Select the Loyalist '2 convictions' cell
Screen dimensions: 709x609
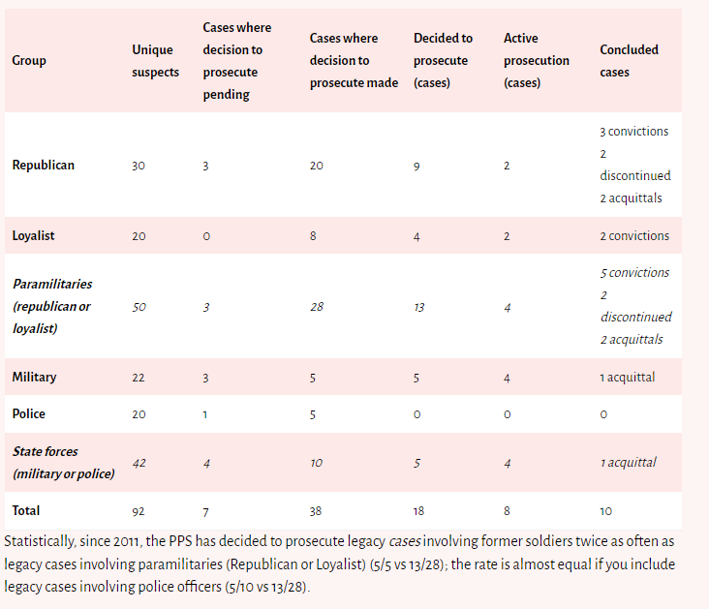[633, 236]
